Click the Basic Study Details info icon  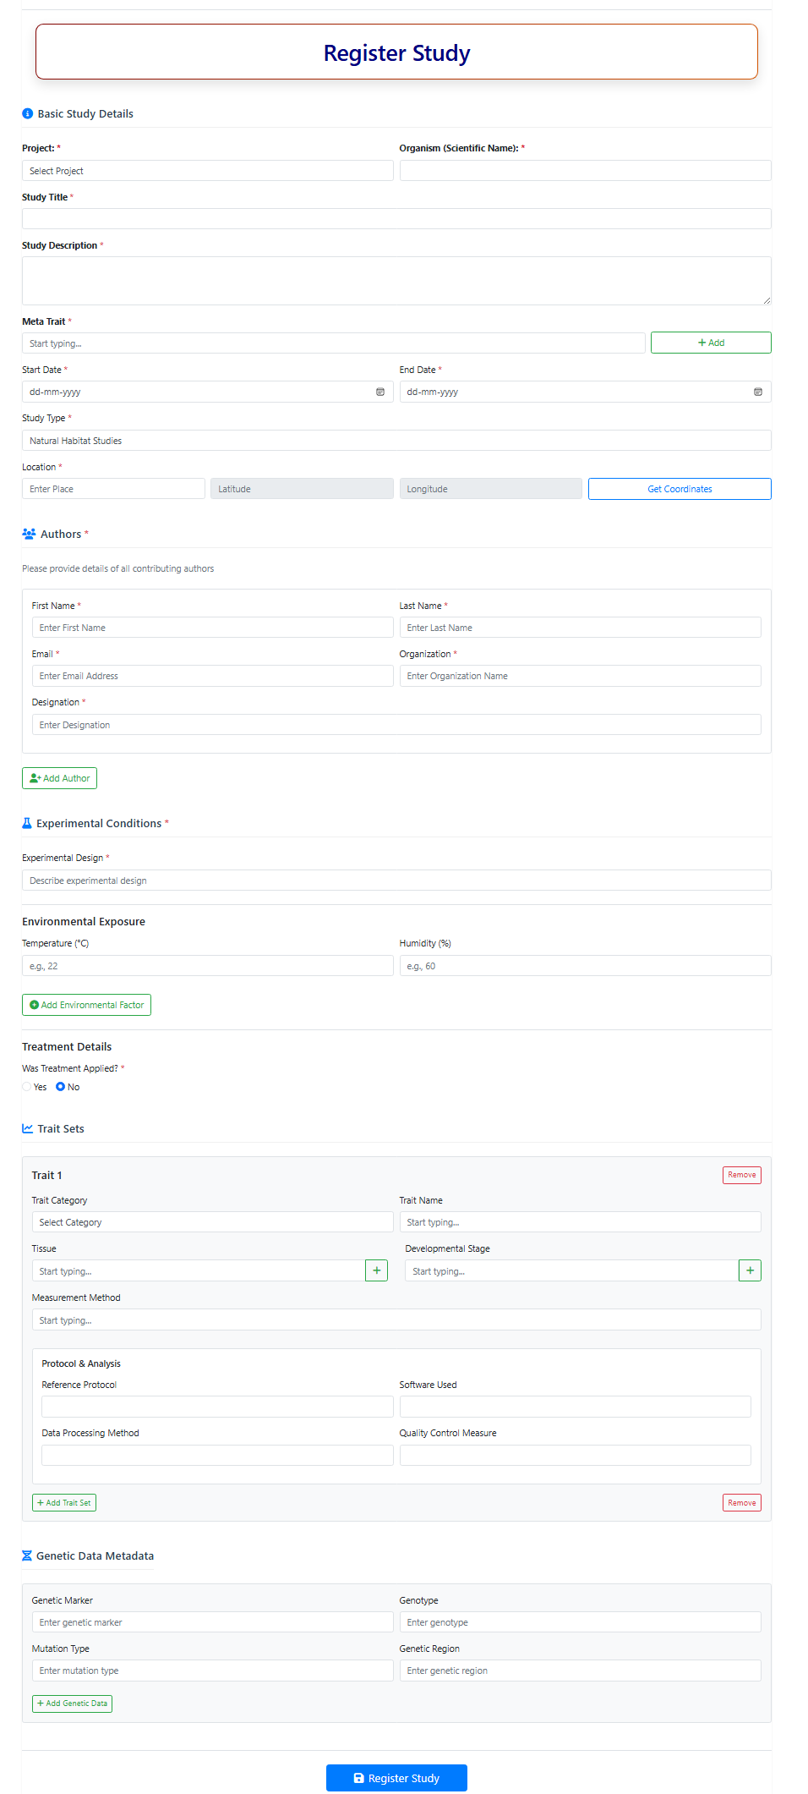point(28,113)
